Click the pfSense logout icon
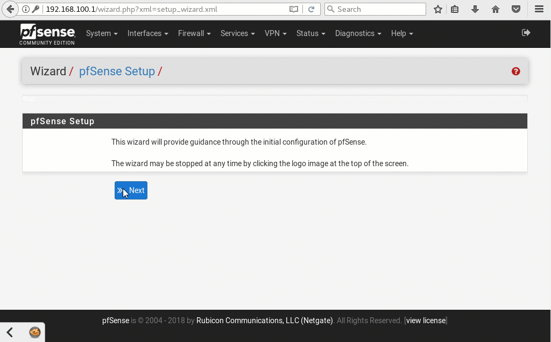The image size is (551, 342). 526,33
